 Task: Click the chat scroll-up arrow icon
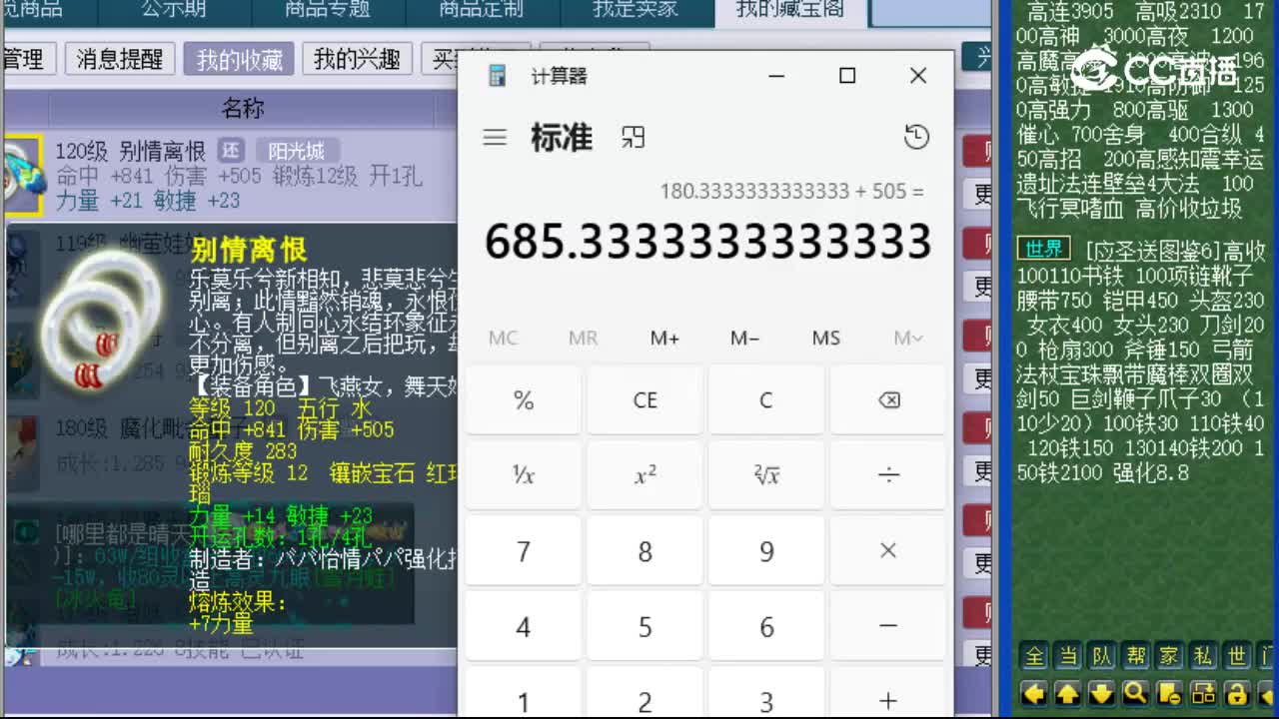pyautogui.click(x=1068, y=692)
